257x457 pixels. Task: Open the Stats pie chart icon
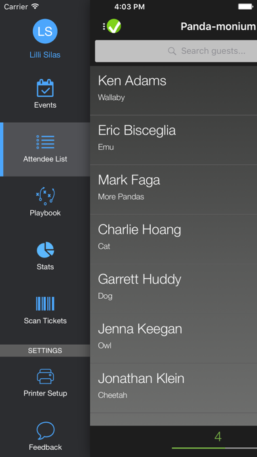(45, 250)
